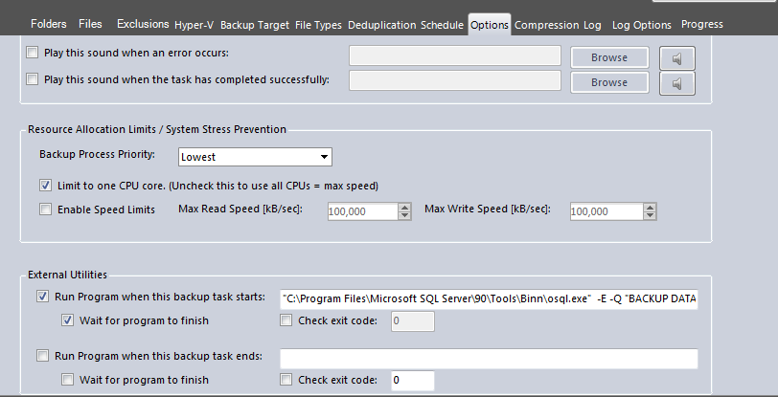Preview the success sound with speaker icon

676,83
